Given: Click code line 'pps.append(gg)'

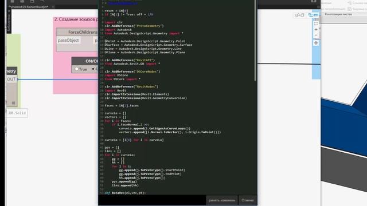Looking at the screenshot, I should click(124, 181).
